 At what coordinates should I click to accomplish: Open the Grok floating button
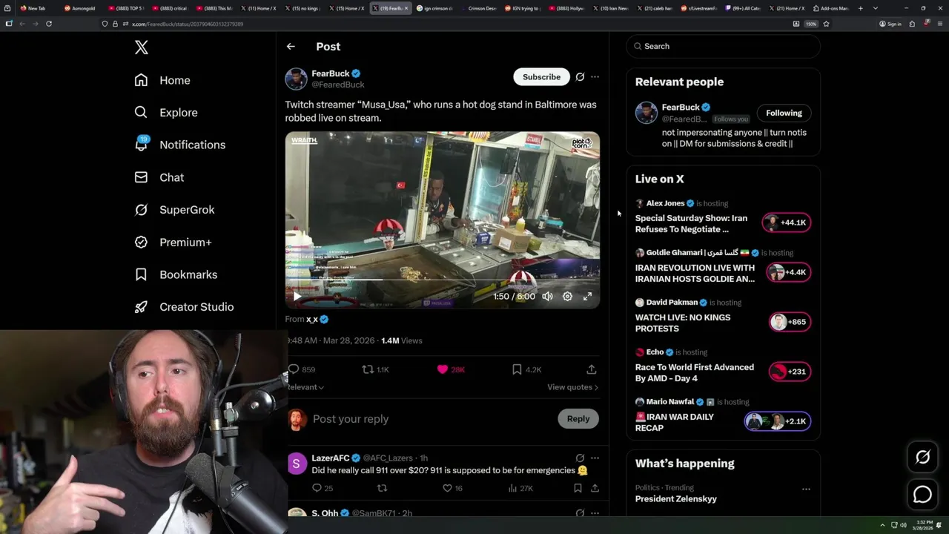pos(923,458)
